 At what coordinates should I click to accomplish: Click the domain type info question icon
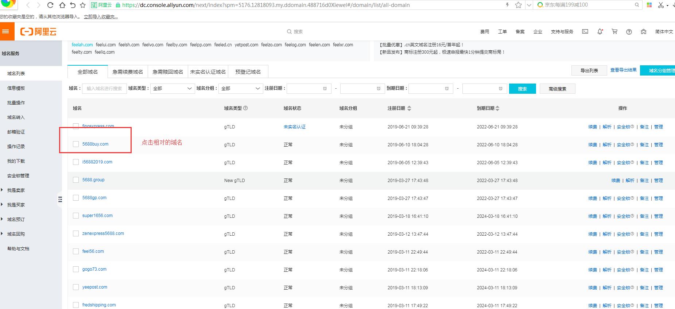pyautogui.click(x=245, y=108)
